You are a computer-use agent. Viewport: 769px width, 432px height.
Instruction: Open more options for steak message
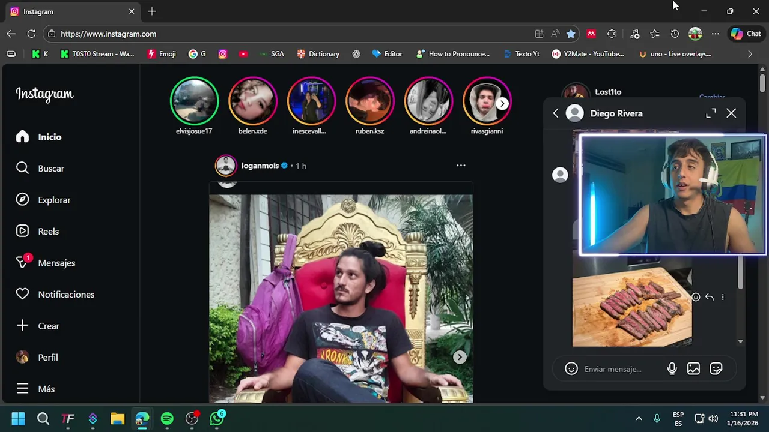coord(723,297)
